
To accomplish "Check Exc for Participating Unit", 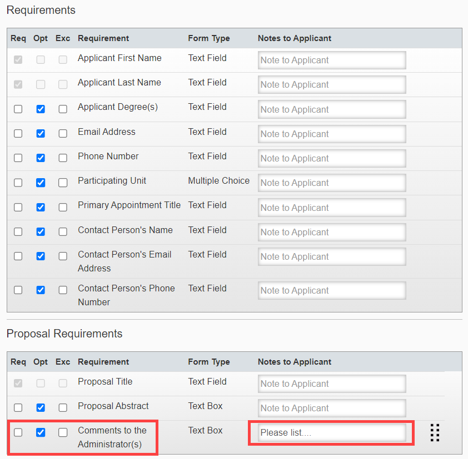I will coord(63,183).
